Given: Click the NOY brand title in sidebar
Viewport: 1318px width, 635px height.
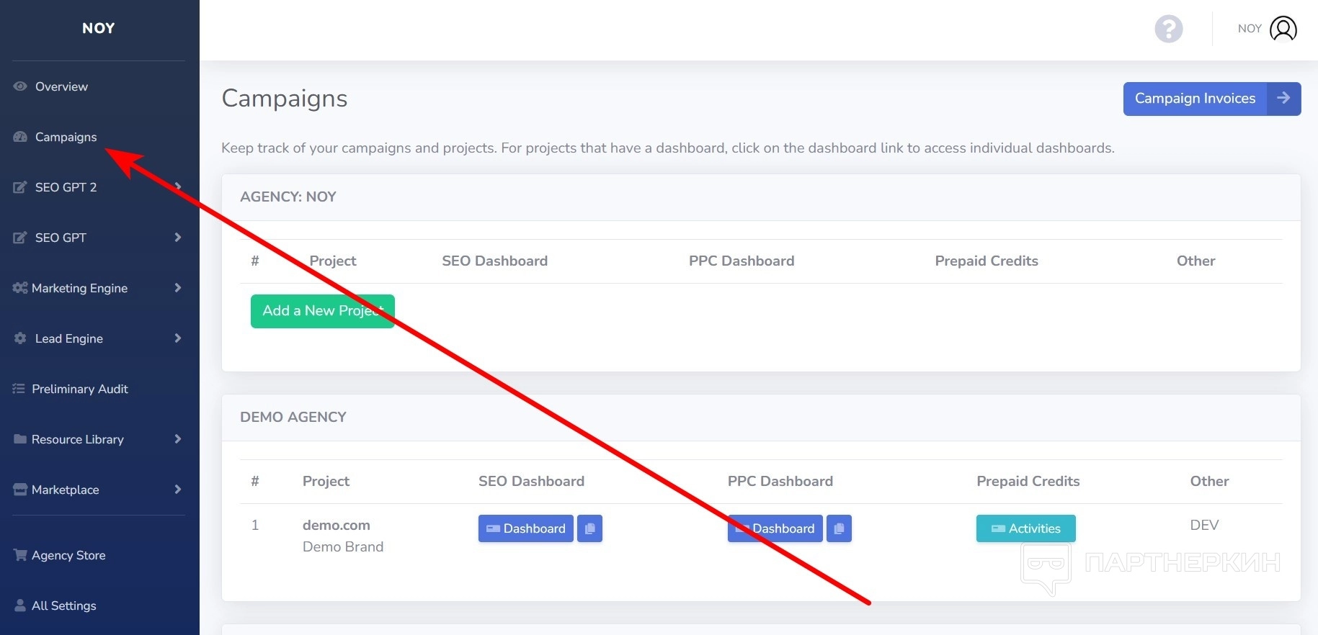Looking at the screenshot, I should pyautogui.click(x=99, y=28).
